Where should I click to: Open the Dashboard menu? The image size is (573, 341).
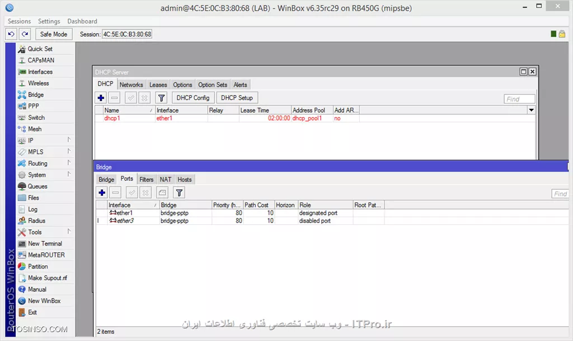pos(82,21)
